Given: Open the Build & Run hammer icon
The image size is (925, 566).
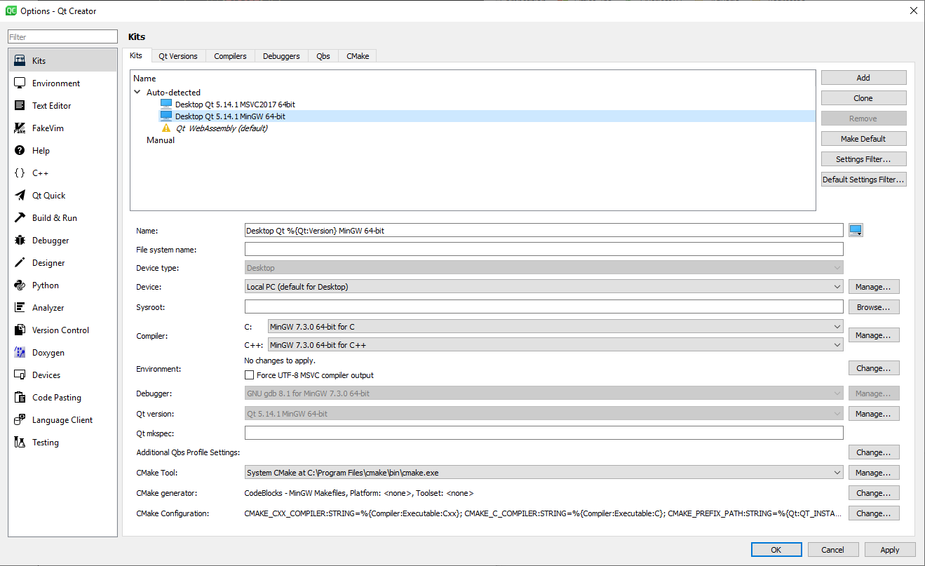Looking at the screenshot, I should click(x=20, y=218).
